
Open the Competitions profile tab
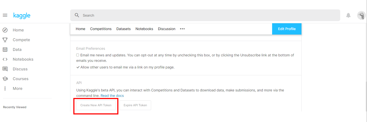click(101, 29)
